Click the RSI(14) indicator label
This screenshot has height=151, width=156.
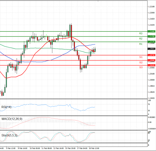coord(6,107)
